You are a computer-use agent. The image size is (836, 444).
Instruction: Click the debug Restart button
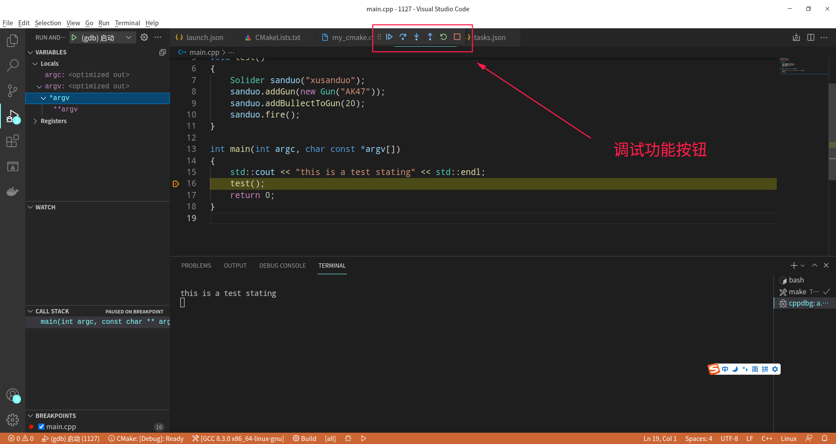coord(443,37)
